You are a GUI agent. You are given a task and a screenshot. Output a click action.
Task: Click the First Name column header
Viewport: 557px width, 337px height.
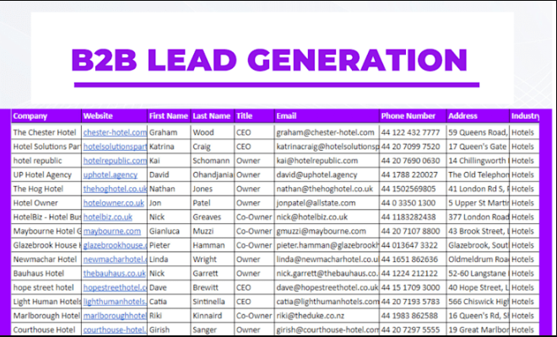pos(169,116)
